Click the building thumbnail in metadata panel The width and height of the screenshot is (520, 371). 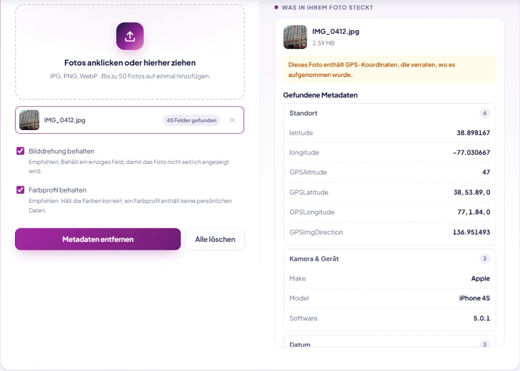pyautogui.click(x=295, y=37)
